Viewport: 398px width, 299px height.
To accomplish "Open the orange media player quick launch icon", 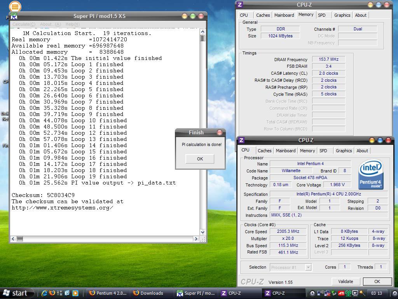I will [x=75, y=293].
